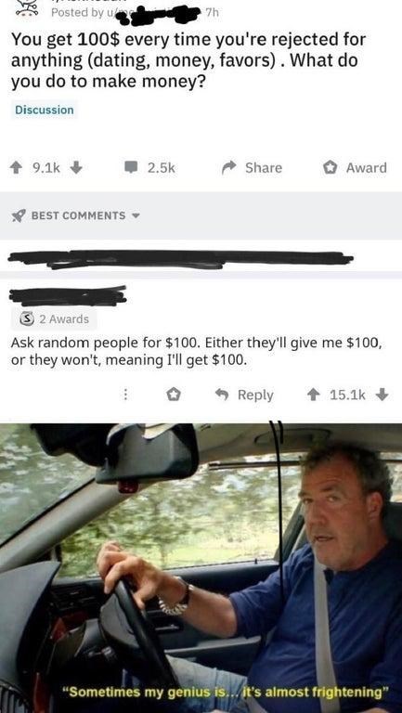Open the redacted commenter username
The width and height of the screenshot is (402, 713).
point(67,296)
